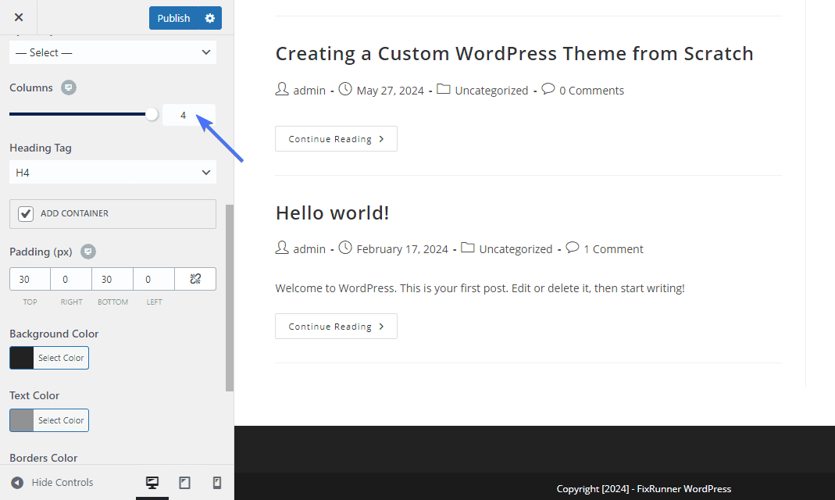Click admin author link on Hello world post

click(x=309, y=249)
